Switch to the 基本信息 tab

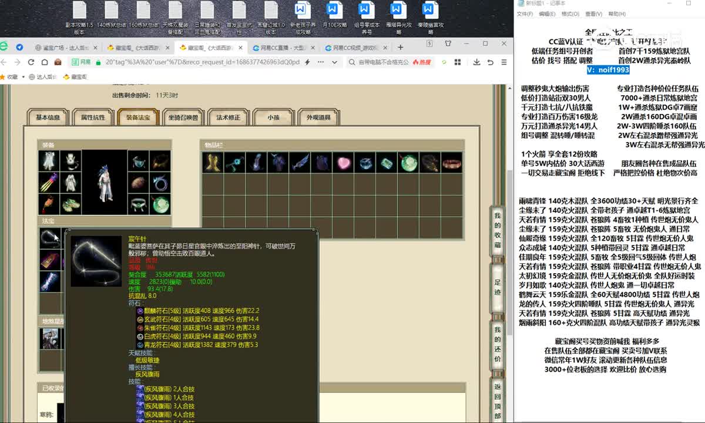48,117
